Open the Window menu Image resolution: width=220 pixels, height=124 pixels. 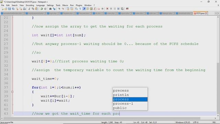point(88,5)
